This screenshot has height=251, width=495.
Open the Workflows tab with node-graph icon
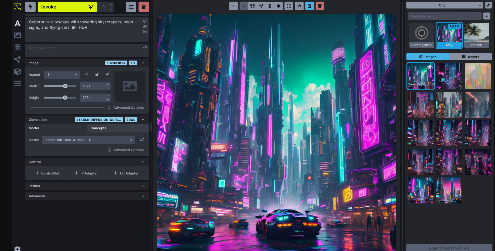click(x=18, y=59)
